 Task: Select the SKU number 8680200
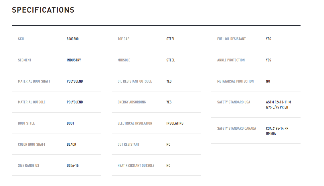tap(72, 39)
